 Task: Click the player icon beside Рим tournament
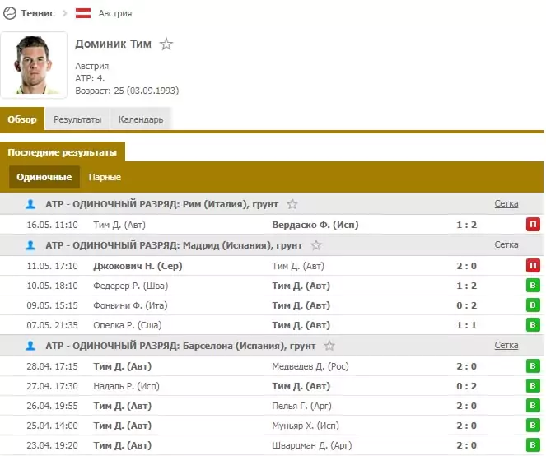click(x=30, y=204)
